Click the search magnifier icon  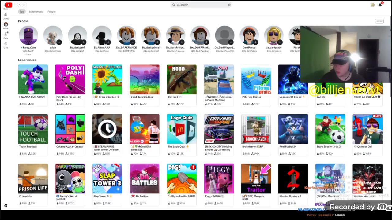click(x=174, y=5)
